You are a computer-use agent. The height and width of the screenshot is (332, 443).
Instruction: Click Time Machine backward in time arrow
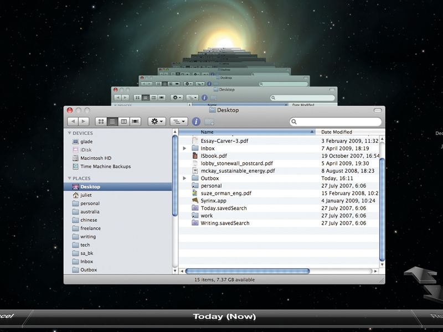(420, 274)
